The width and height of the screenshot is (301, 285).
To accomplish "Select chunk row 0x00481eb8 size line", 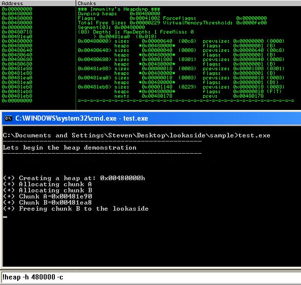I will pos(181,87).
